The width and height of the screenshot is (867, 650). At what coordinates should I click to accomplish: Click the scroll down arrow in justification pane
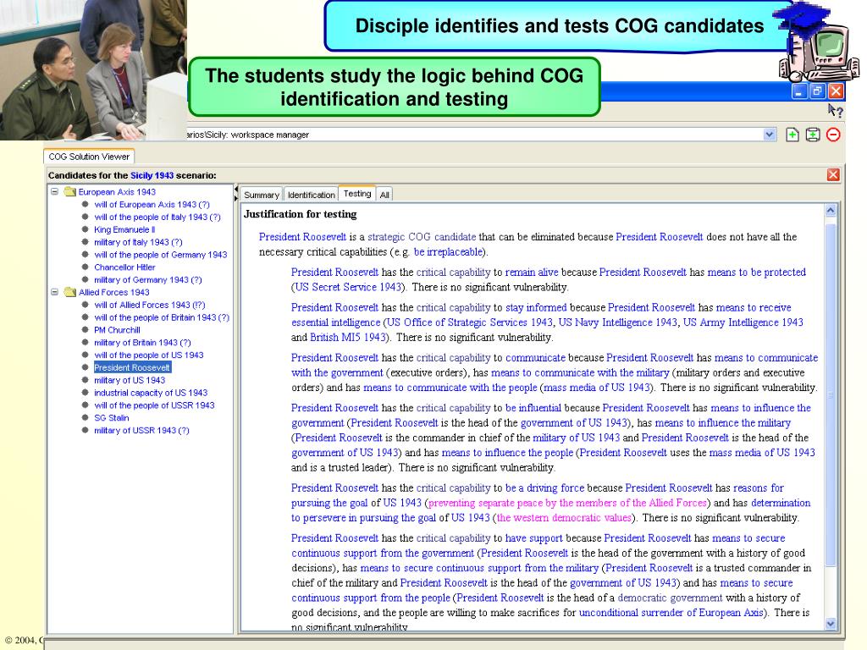coord(831,624)
